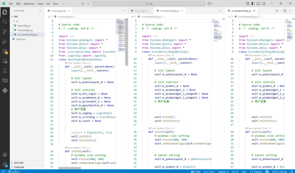Image resolution: width=295 pixels, height=173 pixels.
Task: Open the Remote Explorer view
Action: (5, 61)
